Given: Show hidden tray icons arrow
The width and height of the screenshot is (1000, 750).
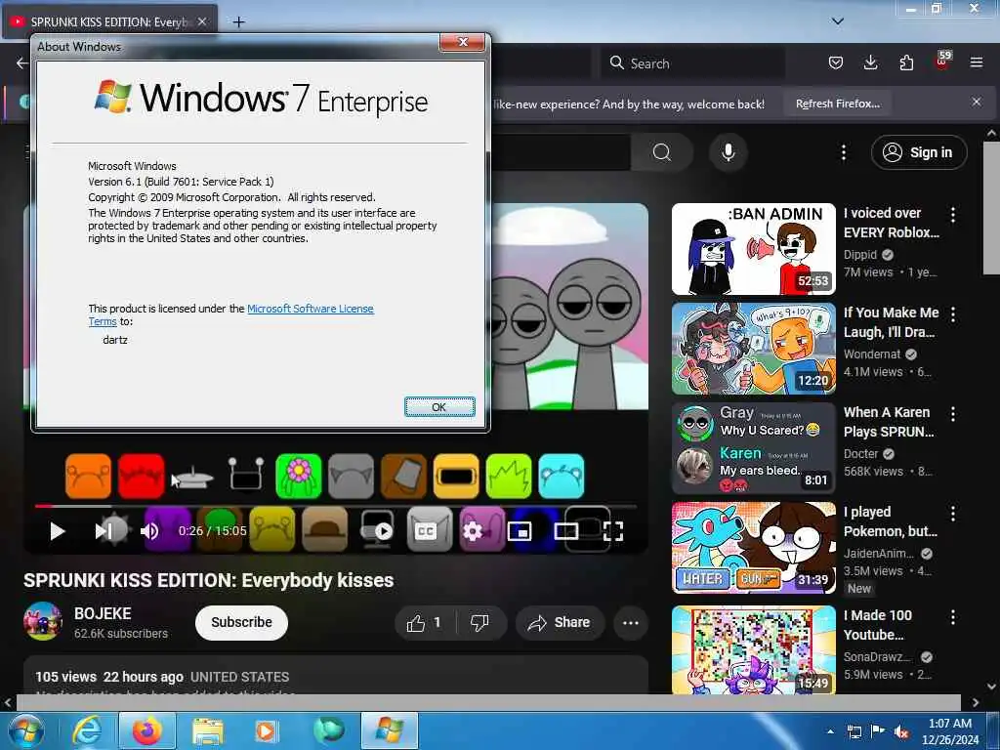Looking at the screenshot, I should pos(830,731).
